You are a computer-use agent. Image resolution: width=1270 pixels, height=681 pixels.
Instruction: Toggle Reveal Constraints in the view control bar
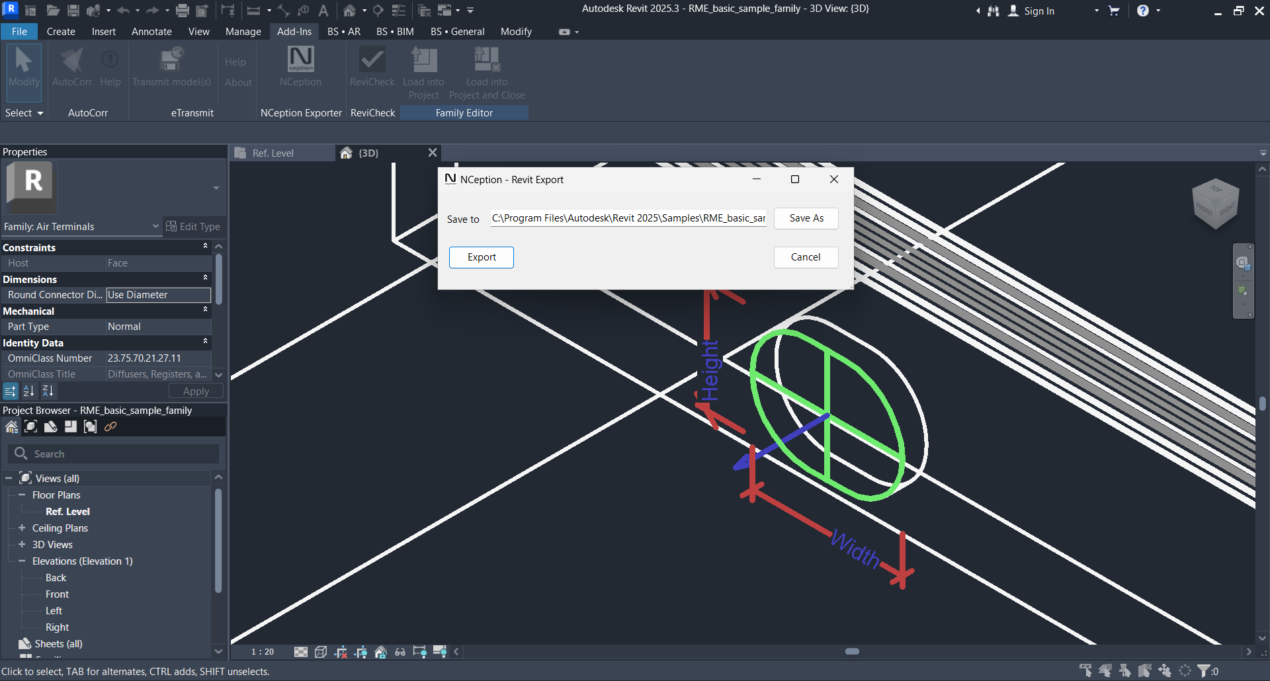click(420, 652)
